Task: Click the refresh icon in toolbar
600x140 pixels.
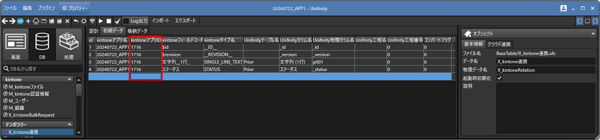Action: click(x=84, y=21)
